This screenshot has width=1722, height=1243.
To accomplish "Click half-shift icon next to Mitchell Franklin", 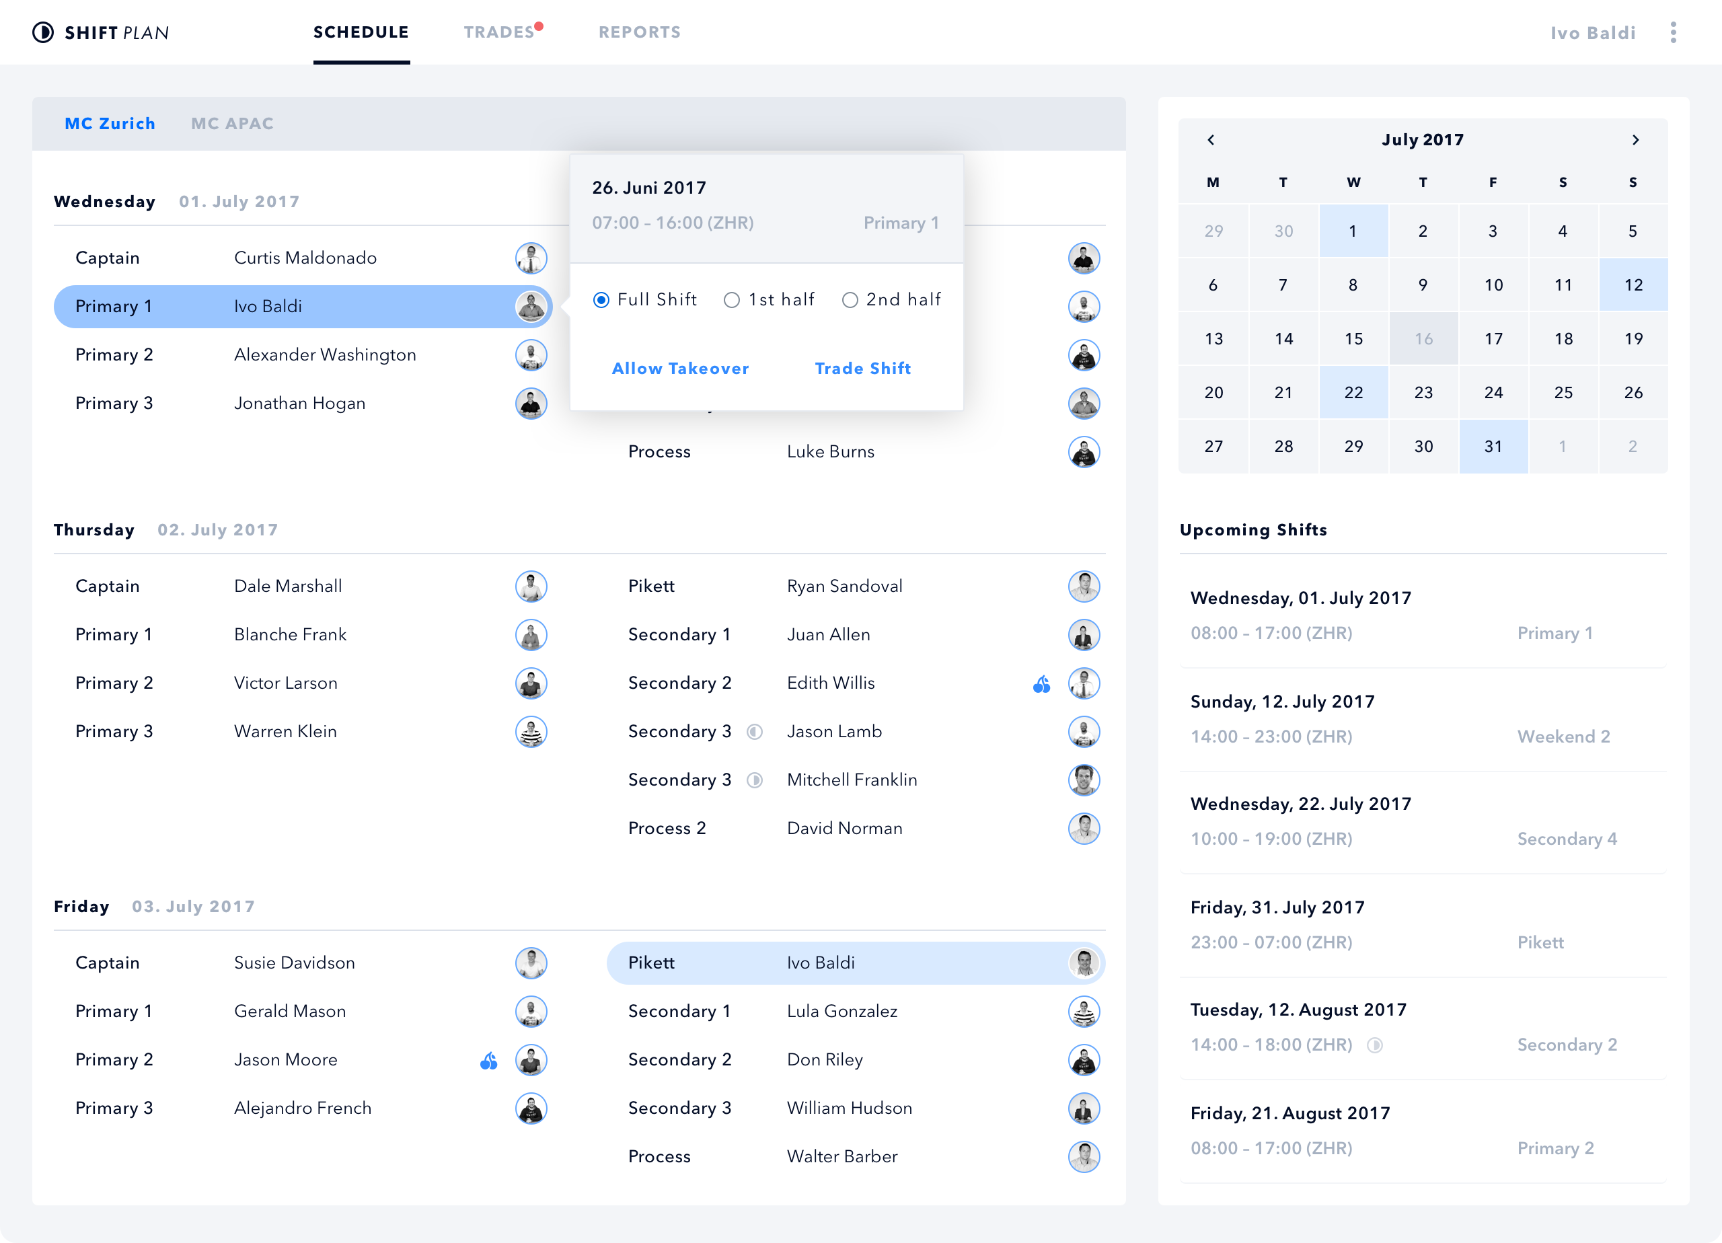I will point(754,781).
